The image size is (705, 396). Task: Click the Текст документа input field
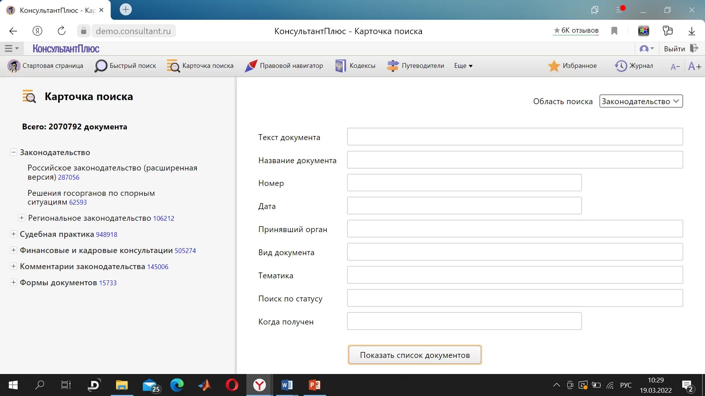(515, 137)
